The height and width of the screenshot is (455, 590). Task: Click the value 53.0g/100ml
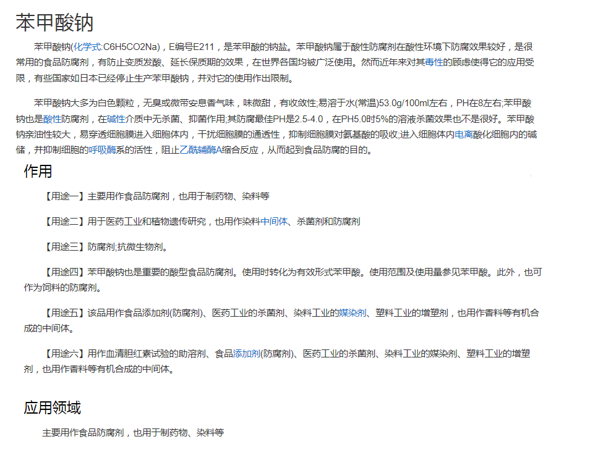[403, 103]
